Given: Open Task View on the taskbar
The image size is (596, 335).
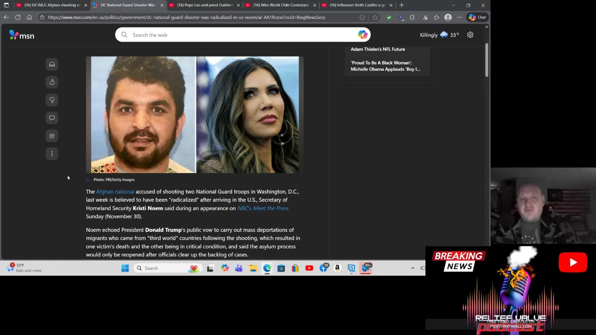Looking at the screenshot, I should [210, 268].
